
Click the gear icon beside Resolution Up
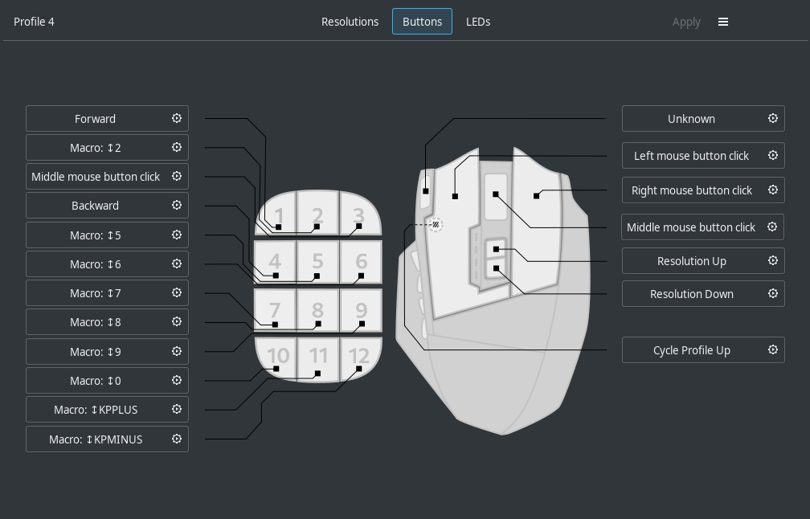coord(773,260)
